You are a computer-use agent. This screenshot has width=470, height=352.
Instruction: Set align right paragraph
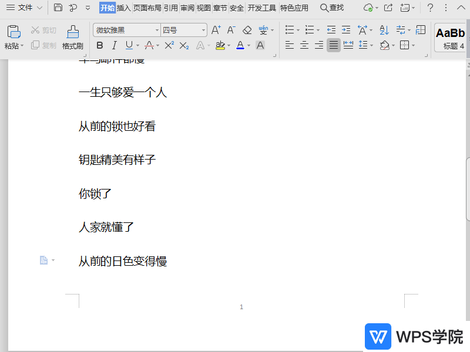[x=318, y=45]
